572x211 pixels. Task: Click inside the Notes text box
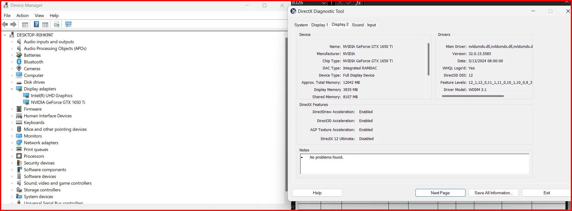(x=415, y=164)
